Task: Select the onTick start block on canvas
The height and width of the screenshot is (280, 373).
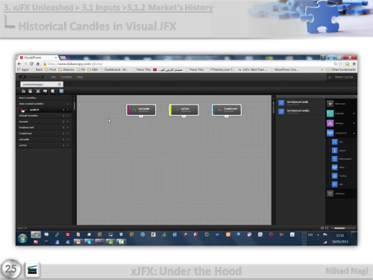Action: (x=184, y=110)
